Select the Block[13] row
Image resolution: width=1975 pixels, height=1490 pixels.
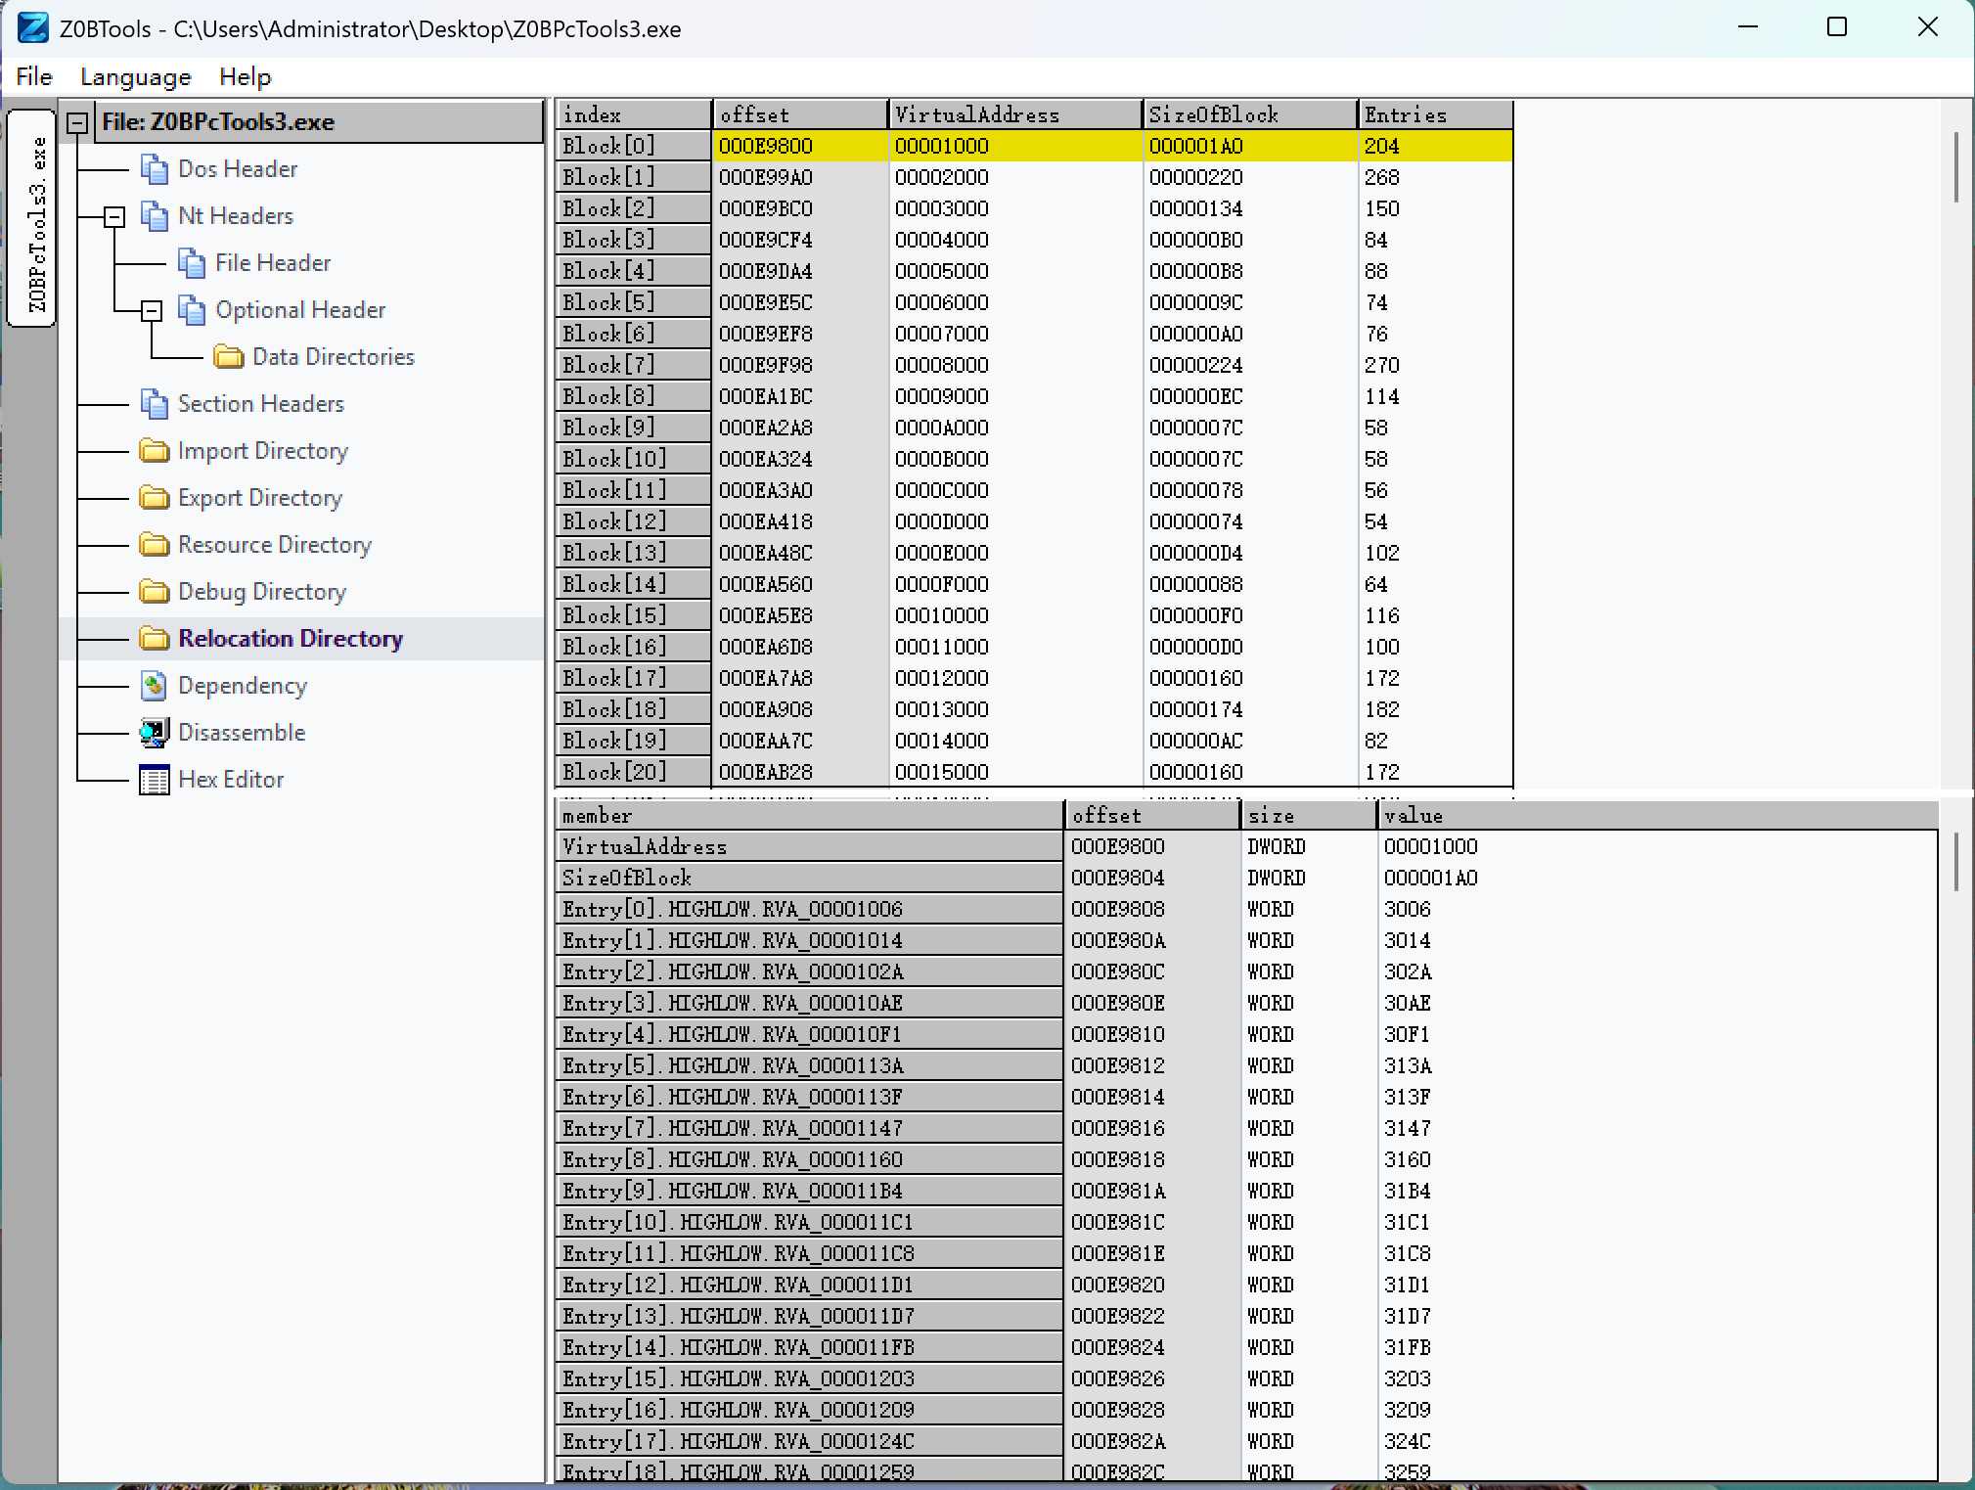click(1034, 553)
